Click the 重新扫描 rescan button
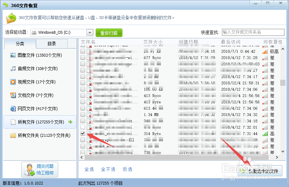Screen dimensions: 289x187 pyautogui.click(x=109, y=33)
